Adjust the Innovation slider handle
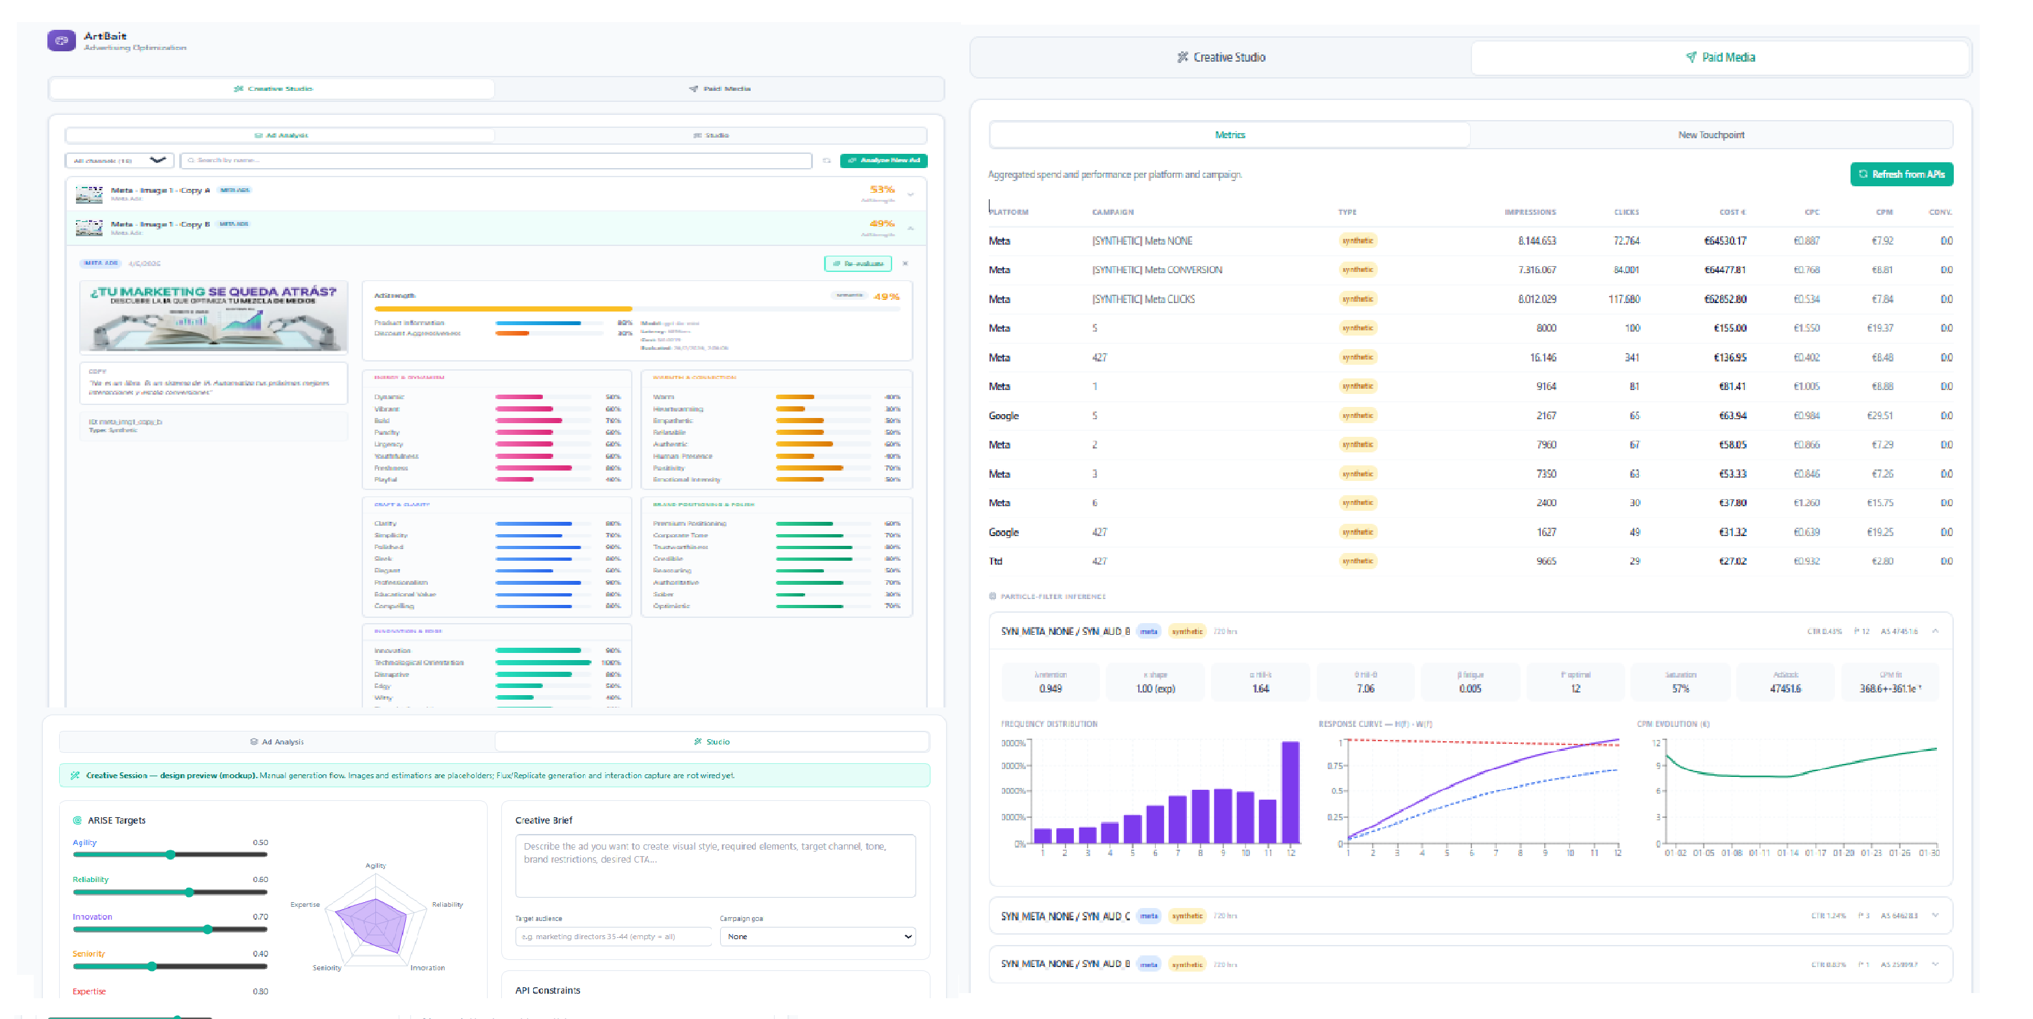This screenshot has width=2033, height=1019. pos(208,929)
